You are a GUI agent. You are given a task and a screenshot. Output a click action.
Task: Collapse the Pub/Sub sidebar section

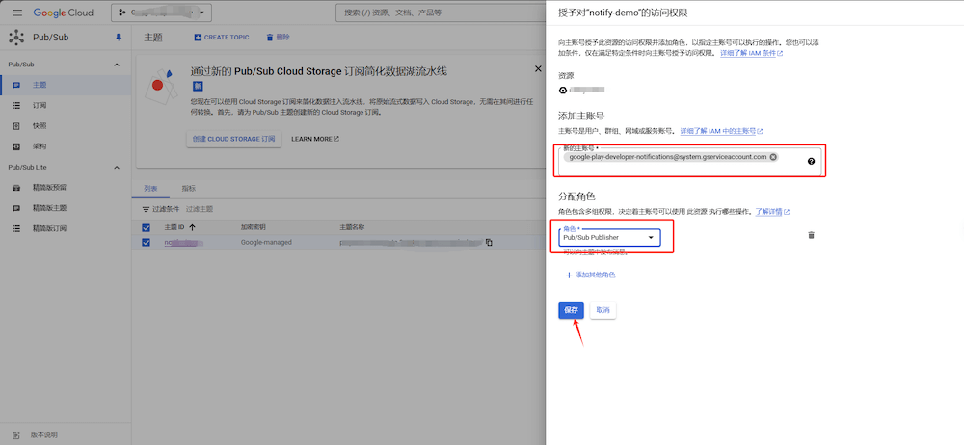[117, 65]
